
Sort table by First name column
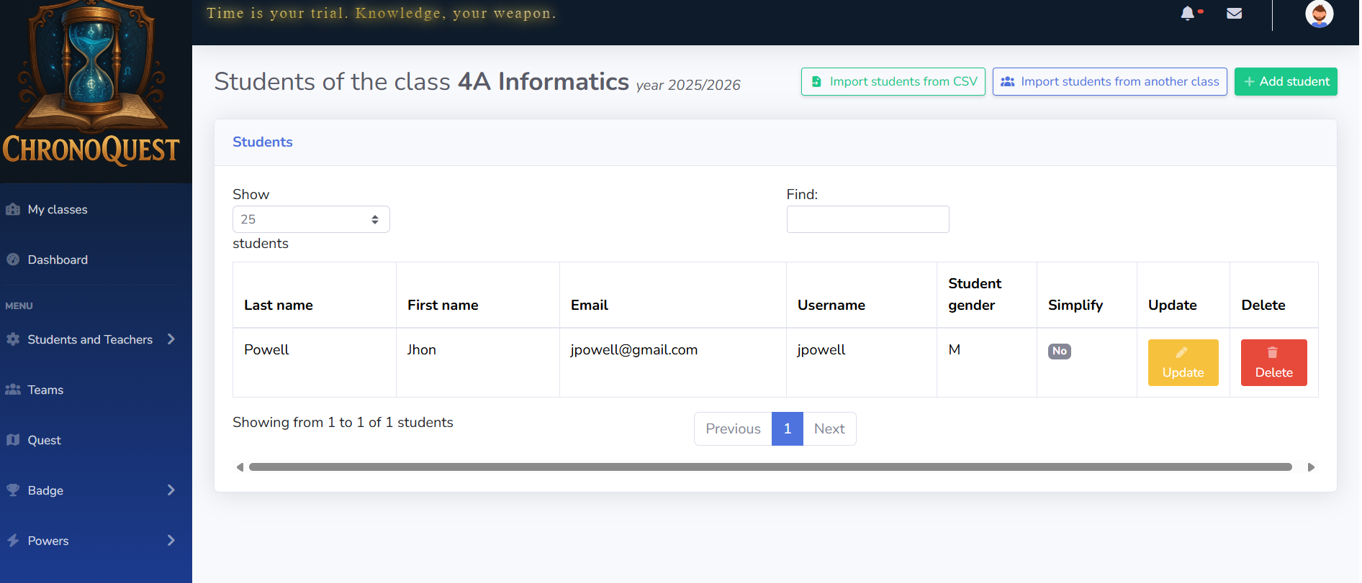coord(478,295)
